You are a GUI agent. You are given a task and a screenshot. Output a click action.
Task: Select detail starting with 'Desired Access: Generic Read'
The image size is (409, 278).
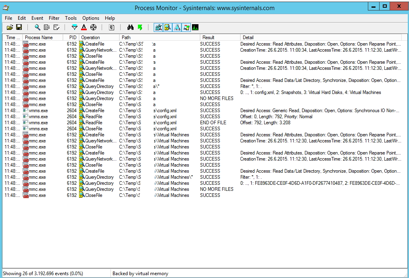pos(320,111)
